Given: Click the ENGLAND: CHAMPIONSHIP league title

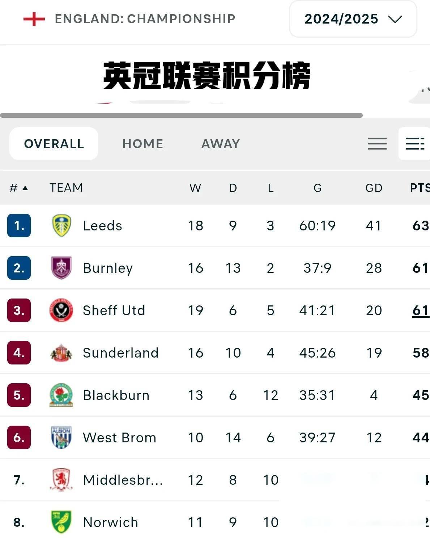Looking at the screenshot, I should tap(145, 19).
